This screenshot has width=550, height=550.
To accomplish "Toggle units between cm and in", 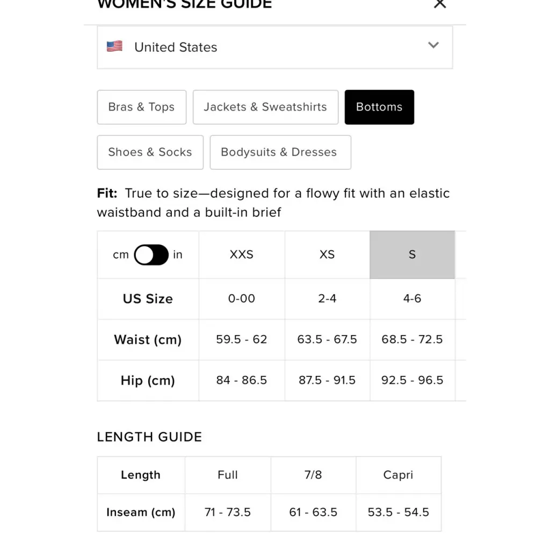I will [151, 255].
